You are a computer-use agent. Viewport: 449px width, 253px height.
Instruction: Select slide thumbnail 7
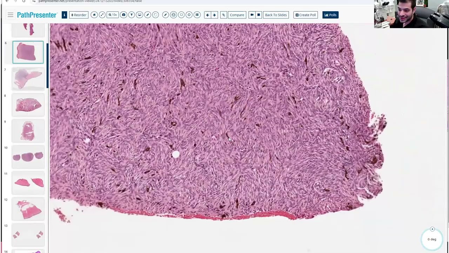(x=28, y=79)
